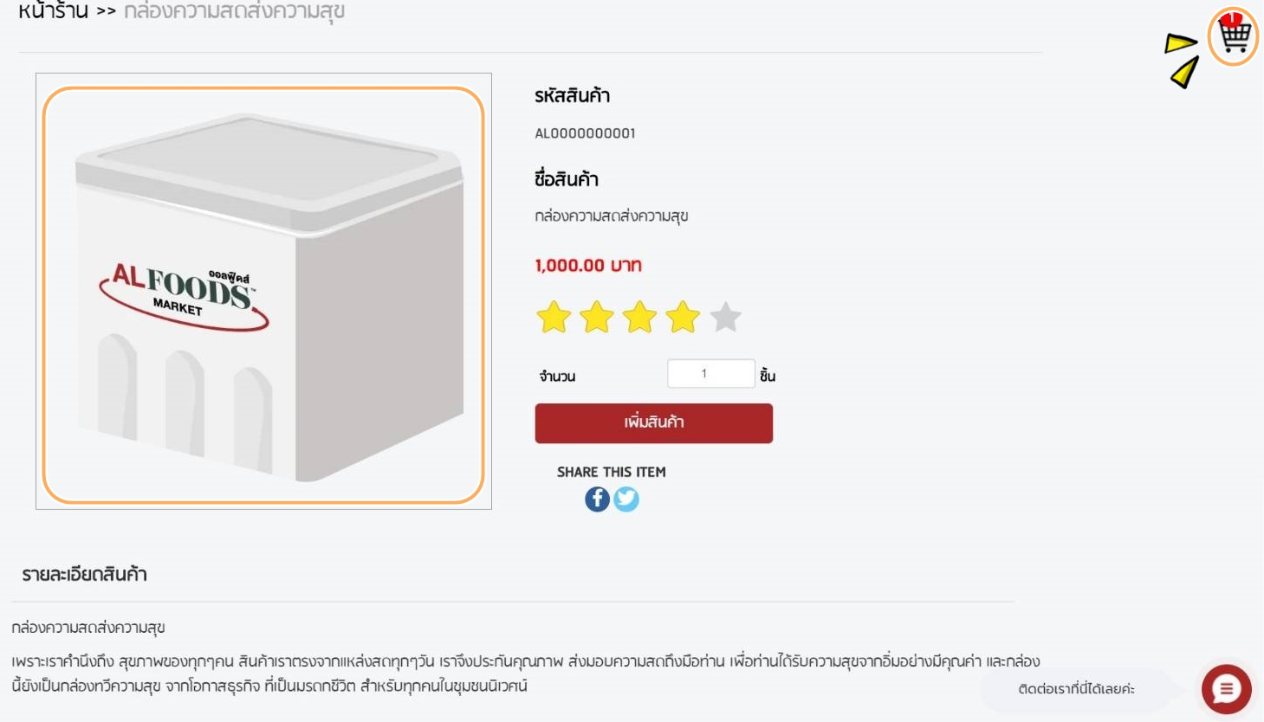Image resolution: width=1264 pixels, height=722 pixels.
Task: Open the red chat bubble icon
Action: click(1226, 689)
